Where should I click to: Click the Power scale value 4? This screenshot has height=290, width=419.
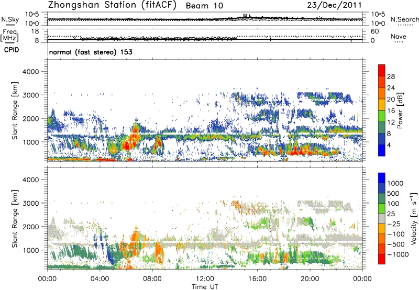click(x=389, y=145)
